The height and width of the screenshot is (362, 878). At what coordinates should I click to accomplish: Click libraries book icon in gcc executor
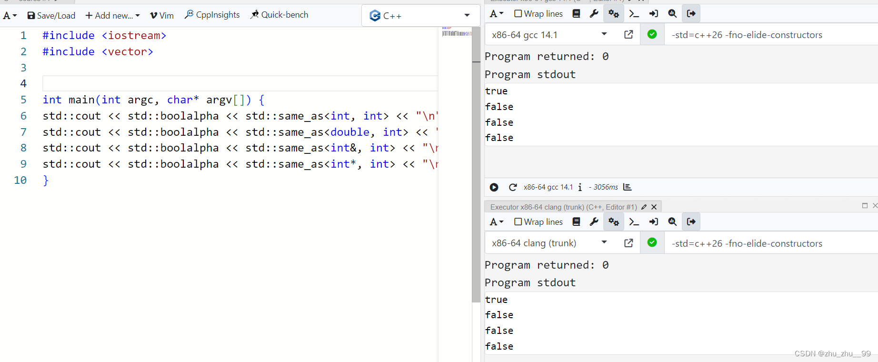pyautogui.click(x=576, y=14)
